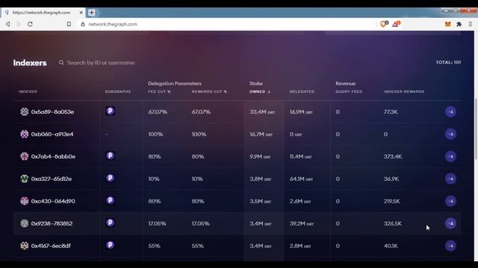Click subgraph icon in 0x5a89–8a053e row
478x268 pixels.
(x=110, y=111)
